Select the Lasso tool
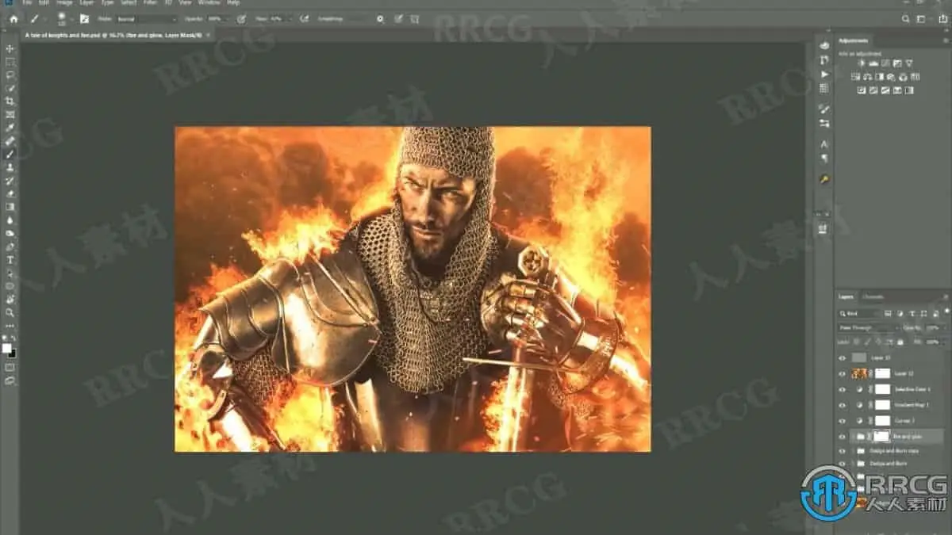The height and width of the screenshot is (535, 952). 10,75
